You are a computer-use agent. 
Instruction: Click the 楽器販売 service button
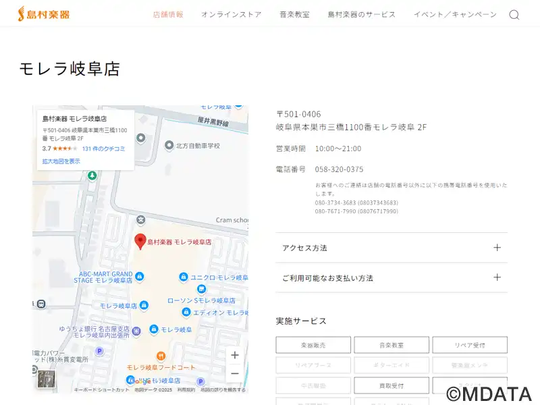313,345
